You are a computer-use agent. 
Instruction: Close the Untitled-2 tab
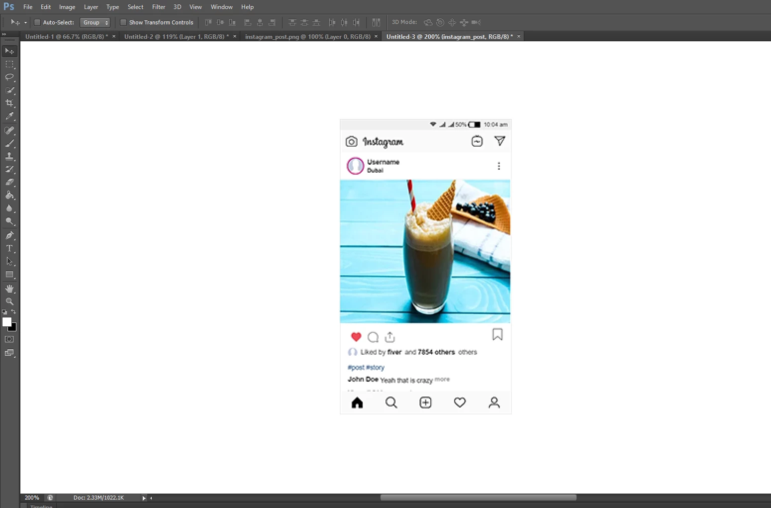[x=235, y=36]
